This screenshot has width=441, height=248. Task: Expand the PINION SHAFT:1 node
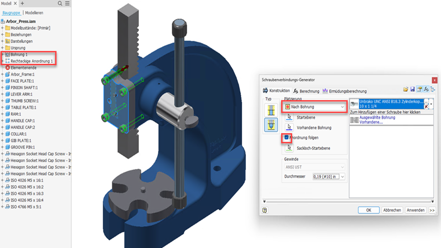click(x=3, y=87)
